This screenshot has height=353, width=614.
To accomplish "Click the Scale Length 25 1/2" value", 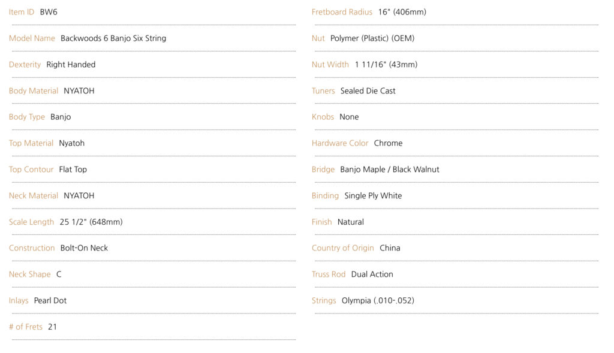I will click(x=91, y=222).
